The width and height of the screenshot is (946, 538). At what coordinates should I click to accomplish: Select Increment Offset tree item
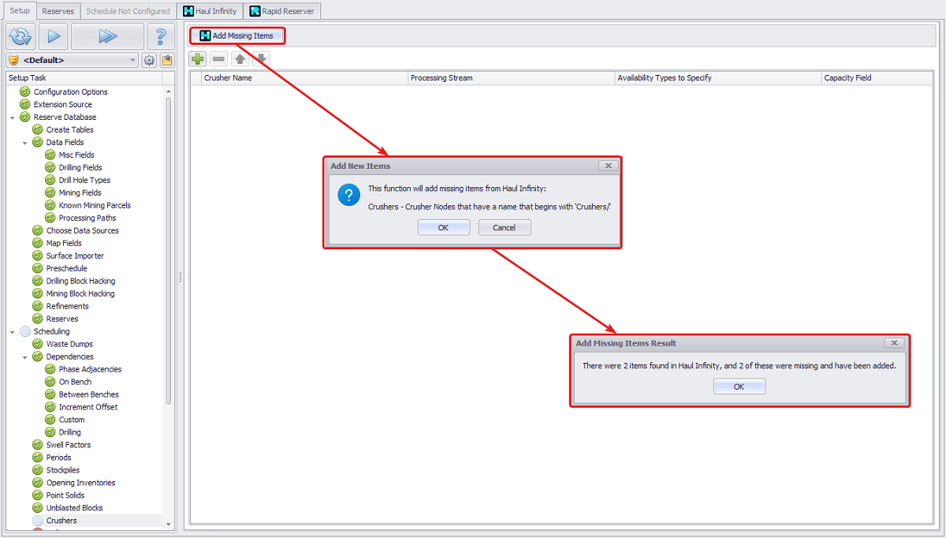pos(88,407)
